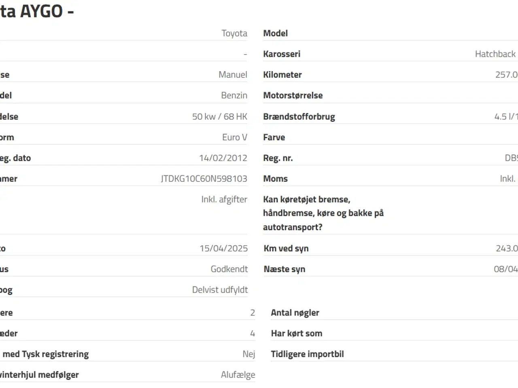Click the Alufælge value
518x388 pixels.
tap(238, 375)
